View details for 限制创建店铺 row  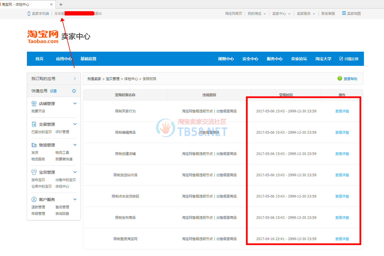click(x=342, y=154)
